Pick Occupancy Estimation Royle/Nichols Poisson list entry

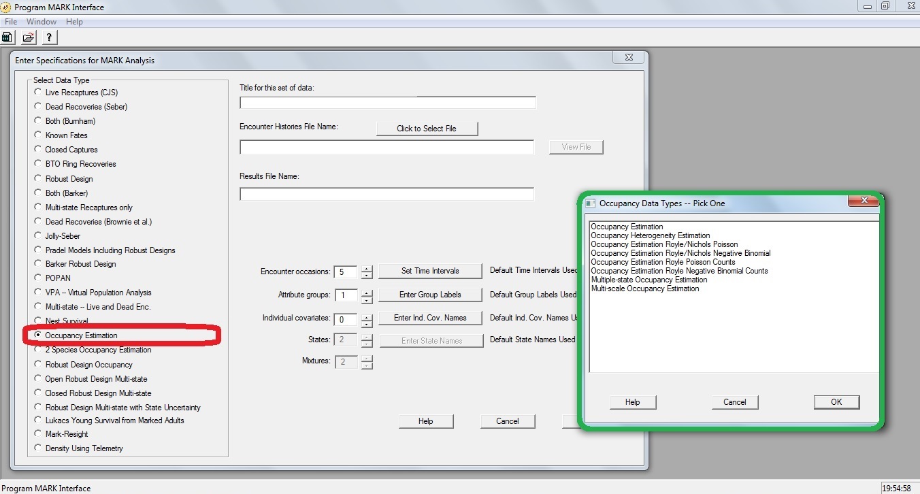click(x=664, y=244)
